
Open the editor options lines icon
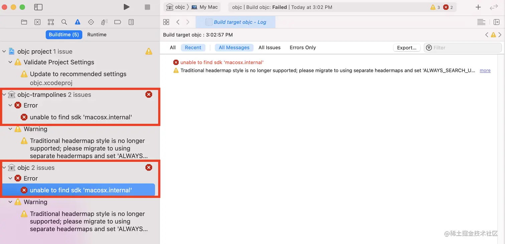[x=481, y=22]
